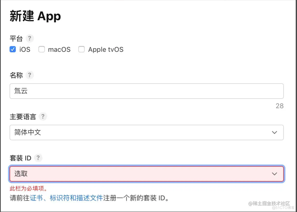
Task: Tick the Apple tvOS checkbox
Action: pyautogui.click(x=81, y=49)
